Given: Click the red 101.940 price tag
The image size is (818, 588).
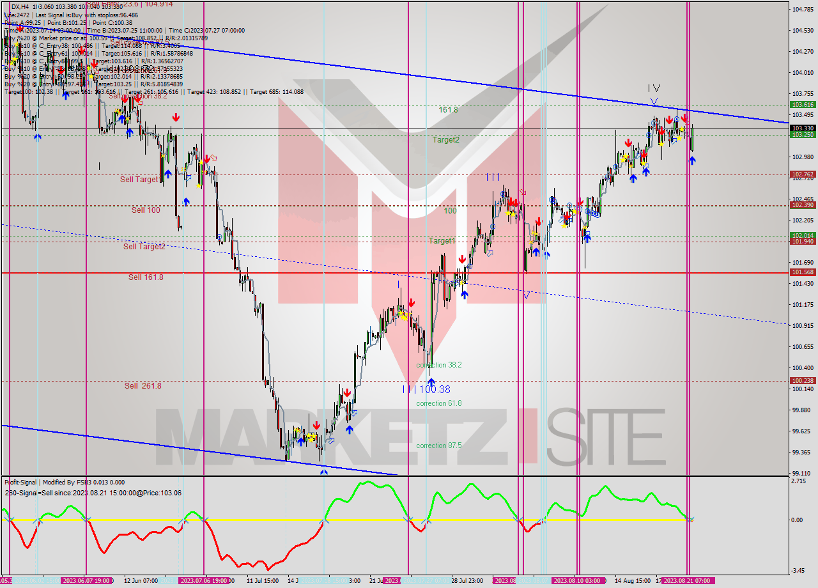Looking at the screenshot, I should pos(803,242).
